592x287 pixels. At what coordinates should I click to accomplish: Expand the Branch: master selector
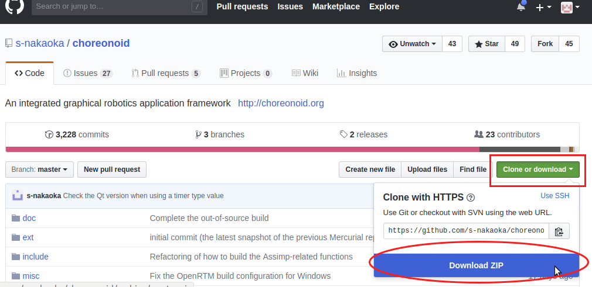pos(40,170)
